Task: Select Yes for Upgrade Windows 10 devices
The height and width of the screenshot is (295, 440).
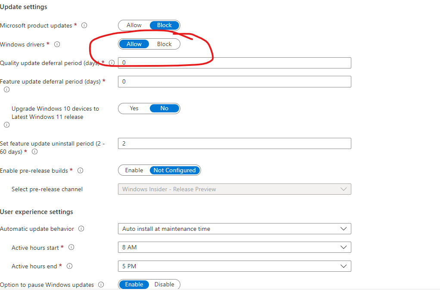Action: tap(134, 108)
